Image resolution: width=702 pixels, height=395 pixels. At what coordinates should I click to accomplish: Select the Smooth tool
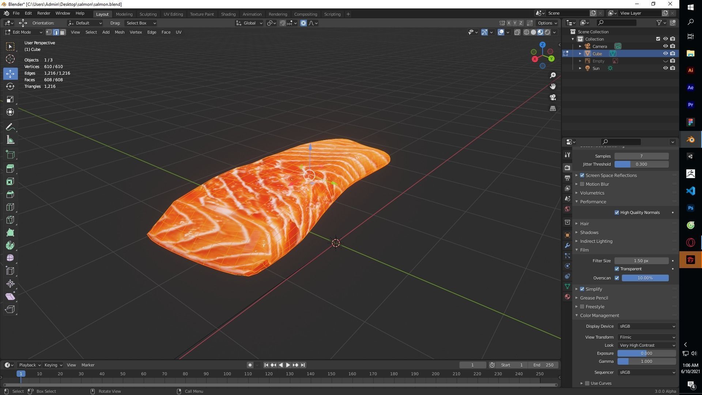[10, 258]
